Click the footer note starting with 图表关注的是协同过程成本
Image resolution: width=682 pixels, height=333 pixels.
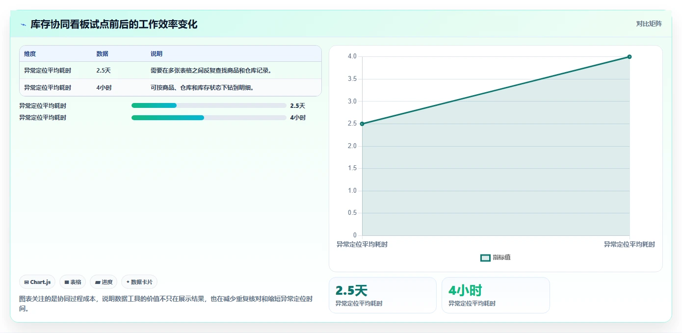pos(166,304)
